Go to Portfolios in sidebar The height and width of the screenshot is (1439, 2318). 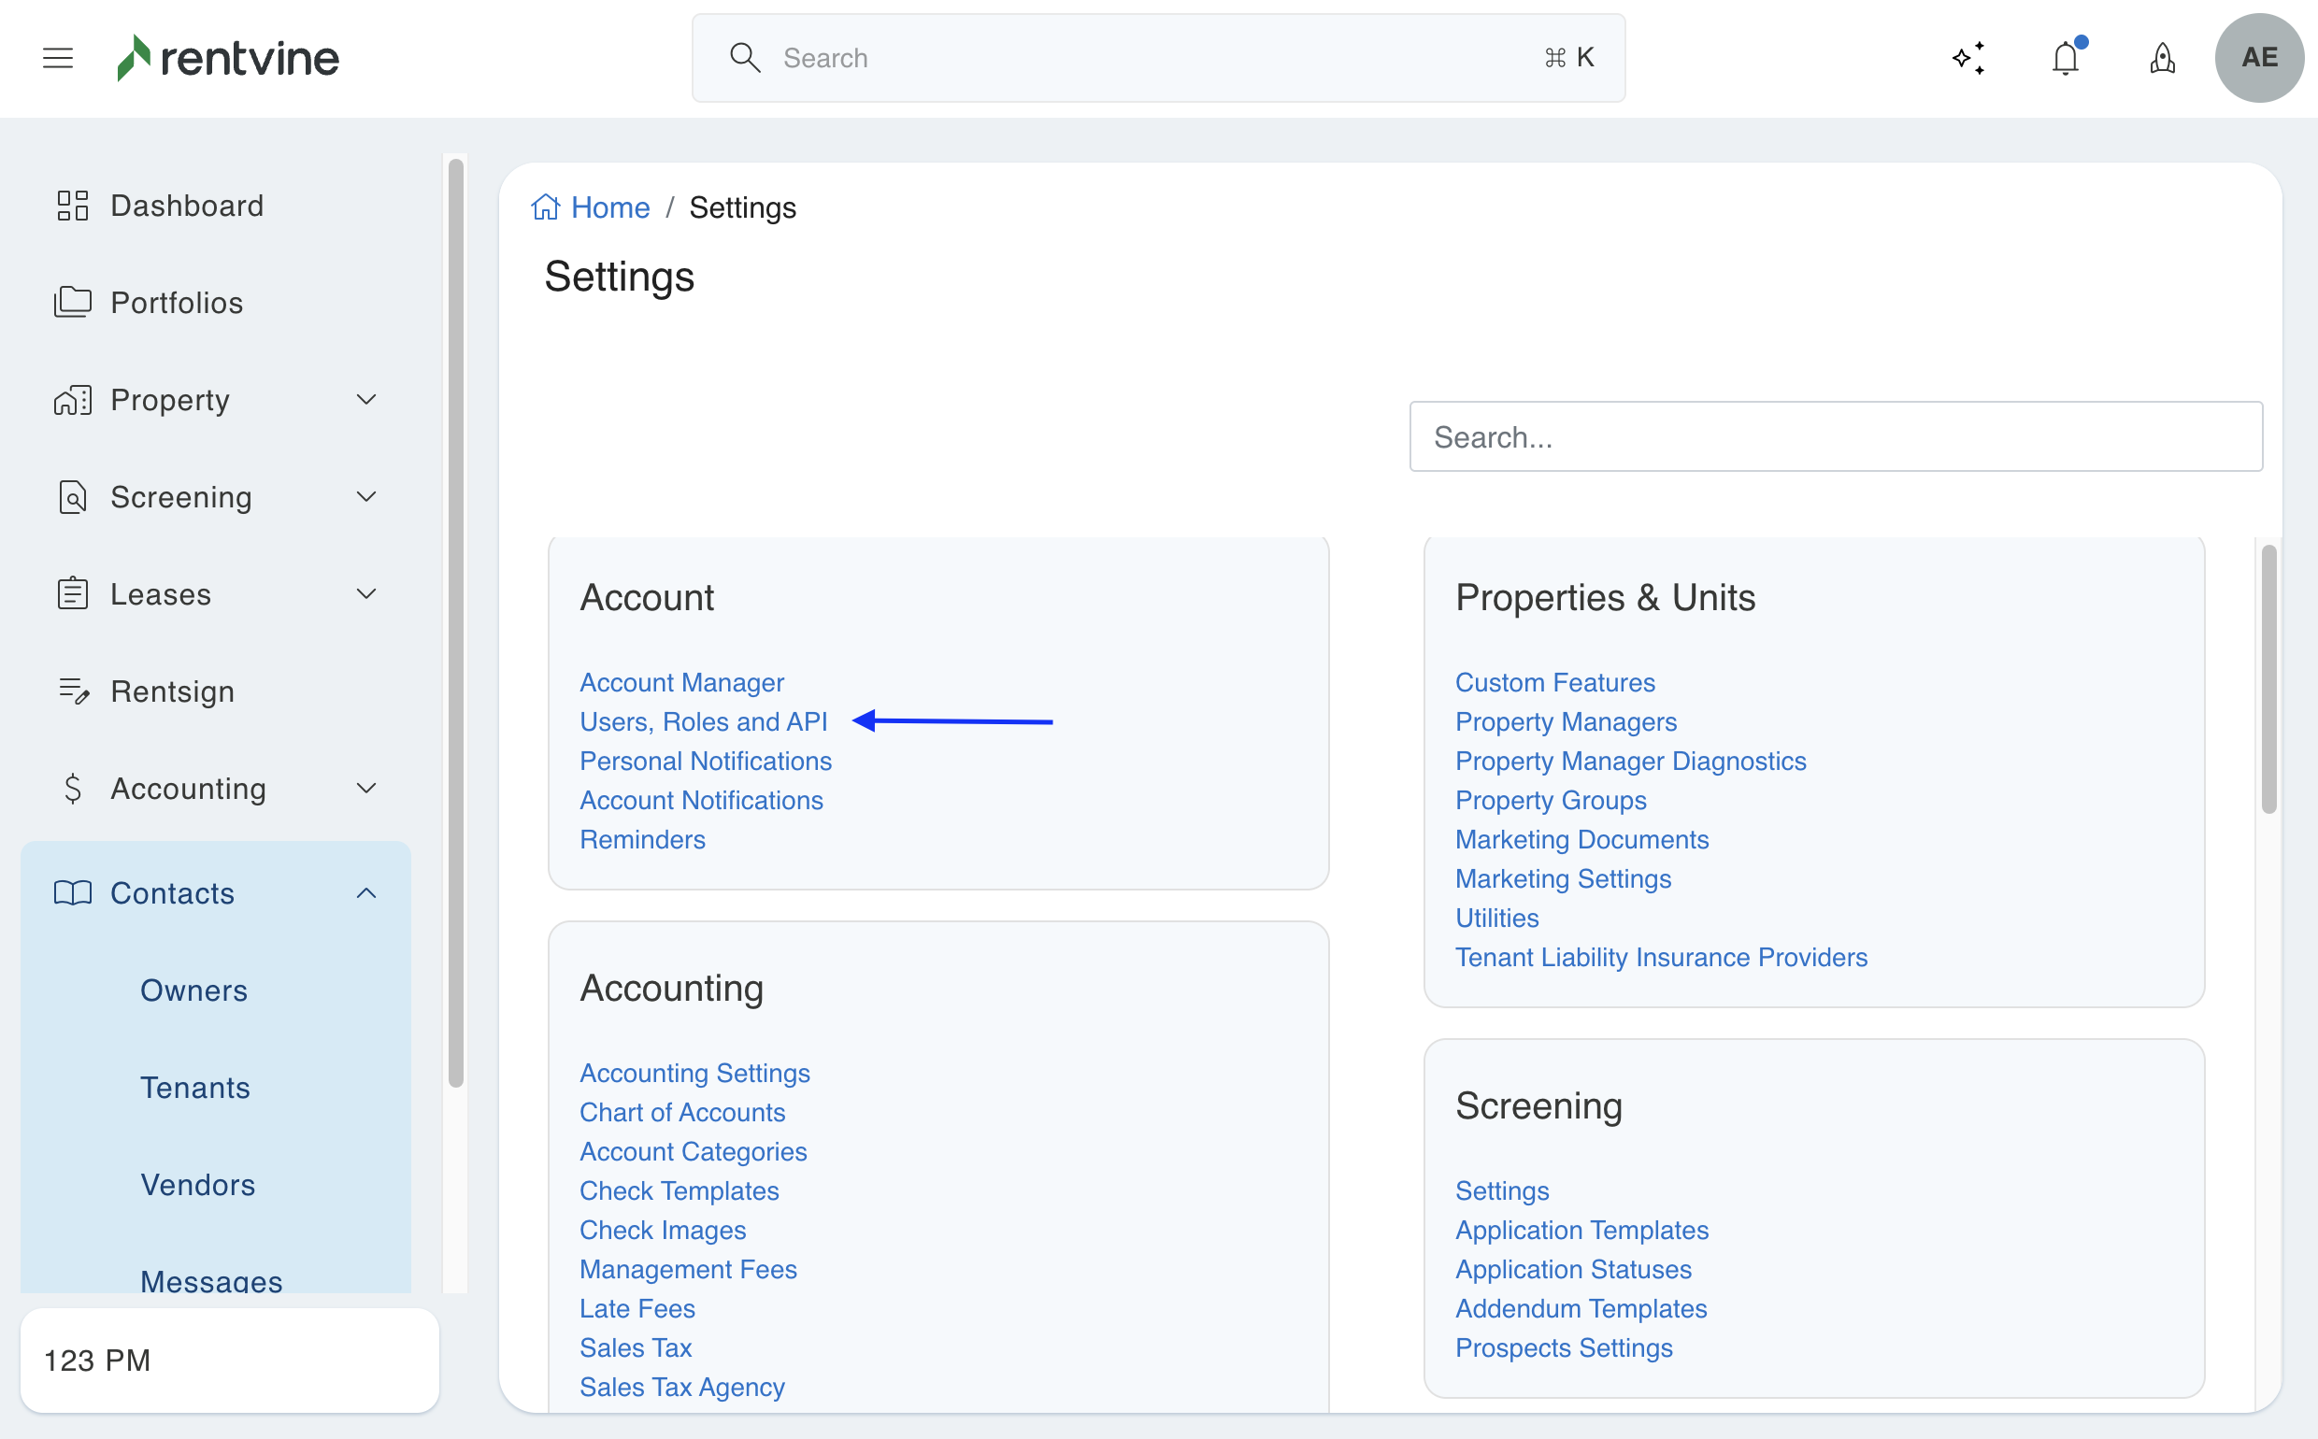(176, 303)
